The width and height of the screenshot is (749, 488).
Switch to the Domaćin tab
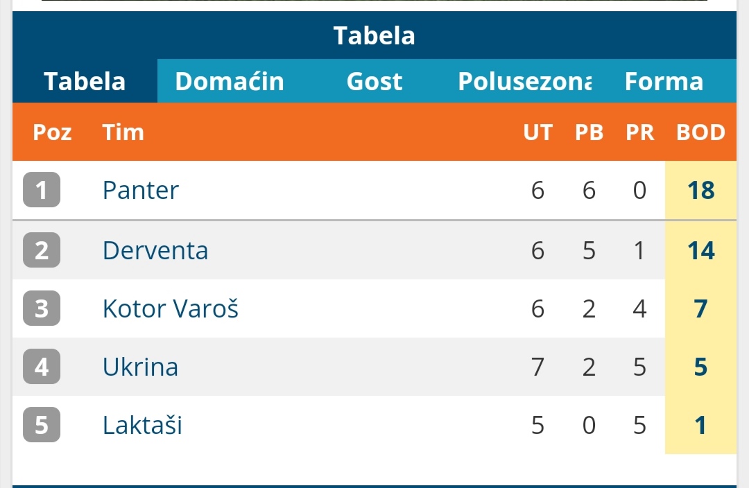(230, 82)
